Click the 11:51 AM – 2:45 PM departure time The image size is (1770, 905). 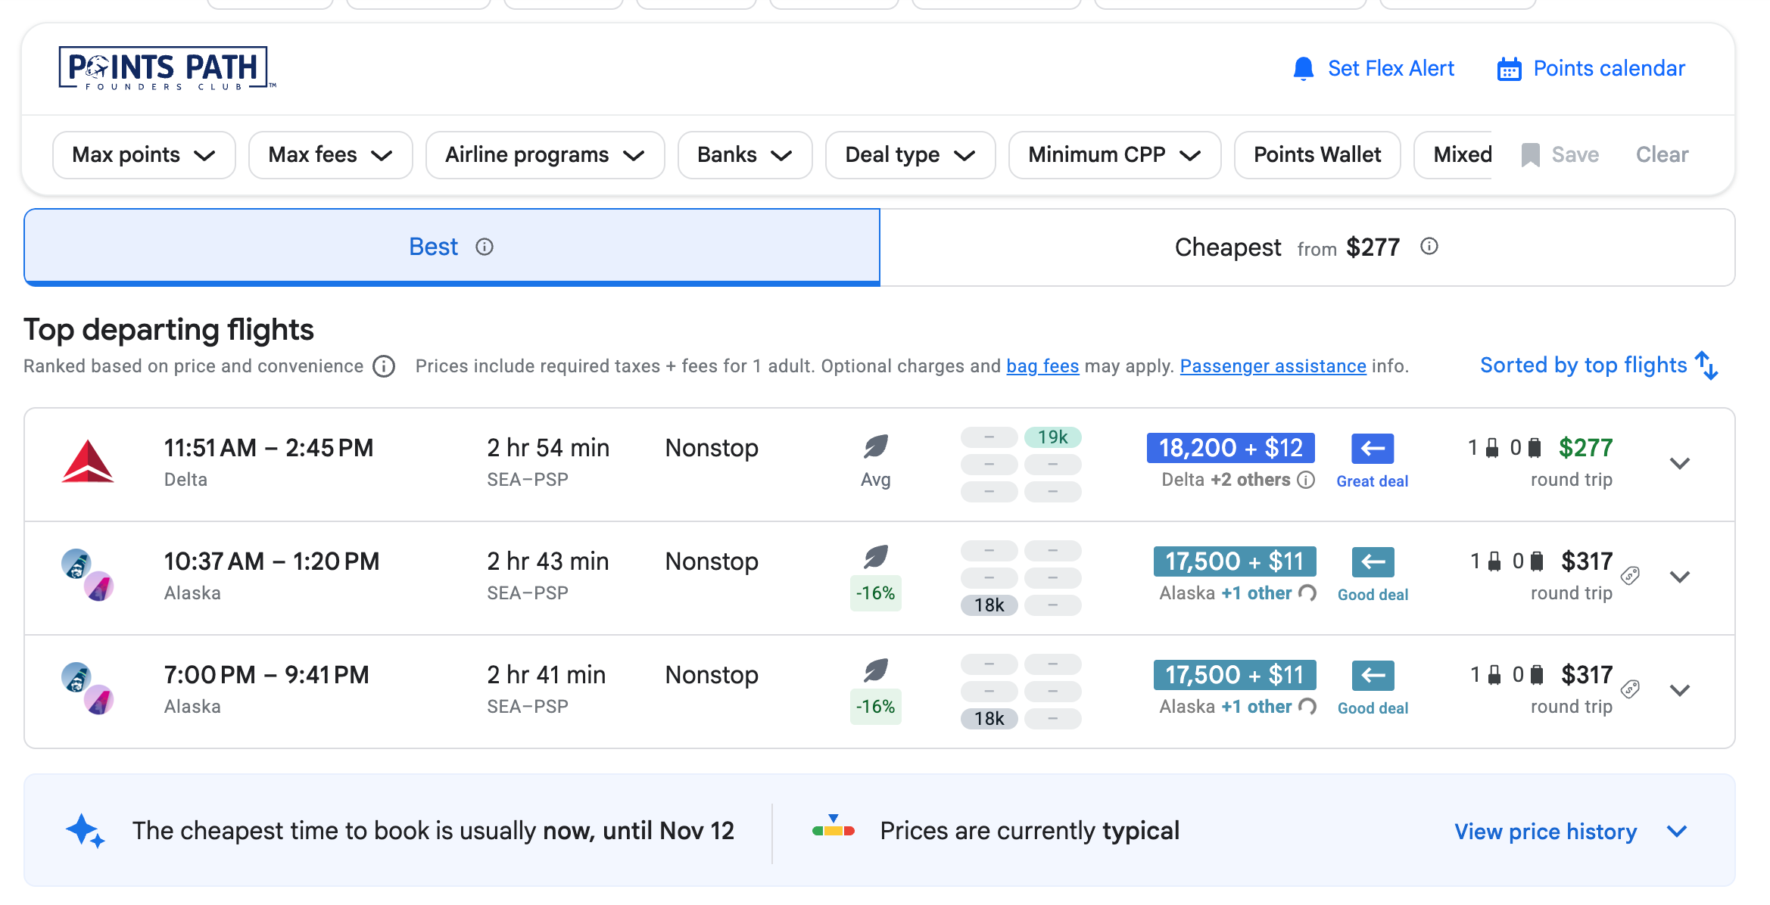click(x=269, y=448)
